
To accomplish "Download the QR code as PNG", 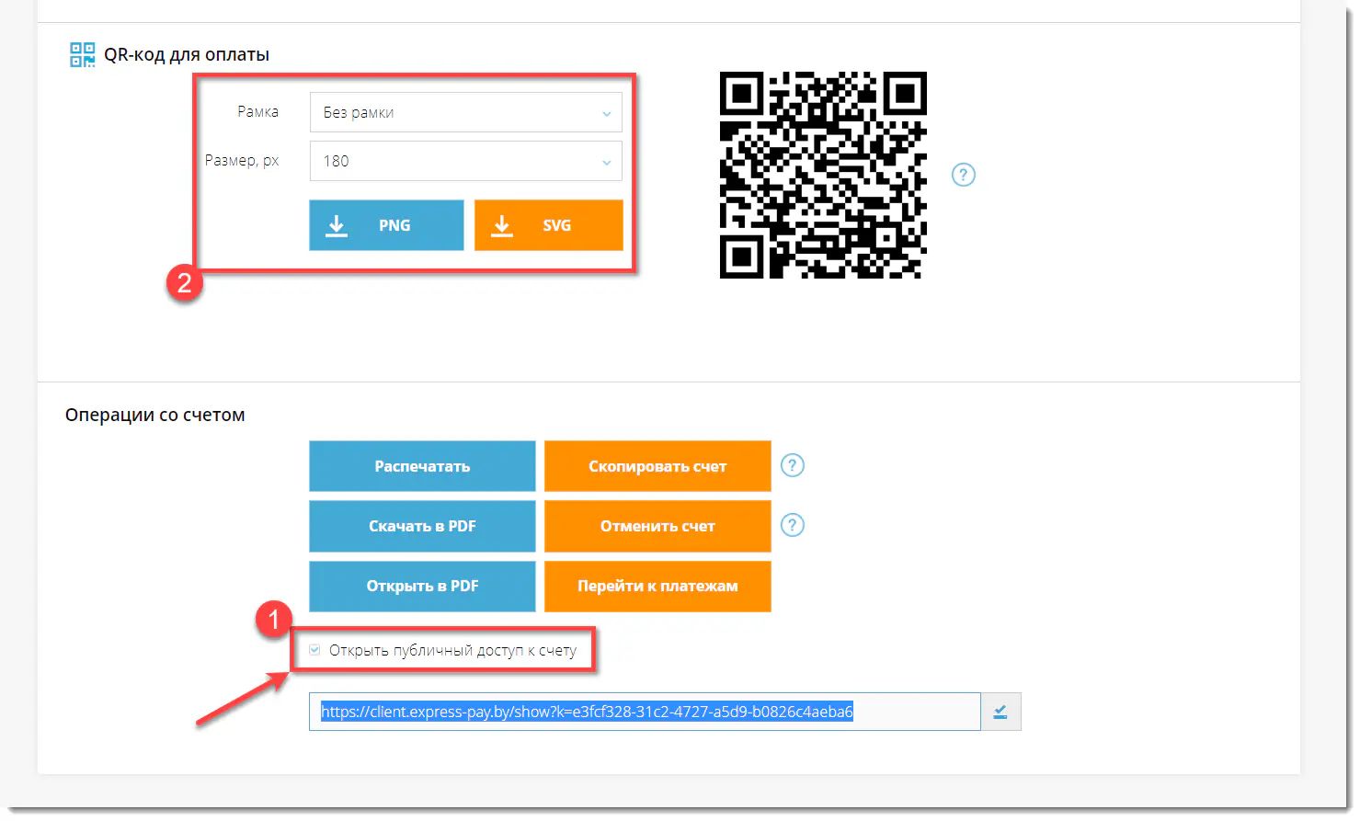I will click(x=386, y=224).
